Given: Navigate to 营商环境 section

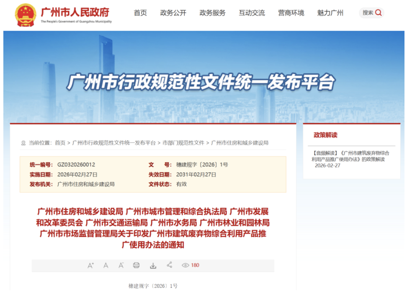Looking at the screenshot, I should click(x=291, y=13).
